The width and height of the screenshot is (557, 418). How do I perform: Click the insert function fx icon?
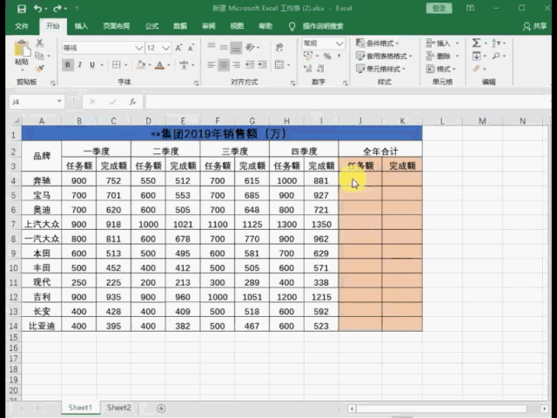coord(133,102)
